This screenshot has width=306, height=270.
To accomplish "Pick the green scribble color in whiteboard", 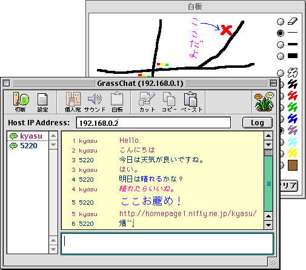I will click(x=293, y=107).
